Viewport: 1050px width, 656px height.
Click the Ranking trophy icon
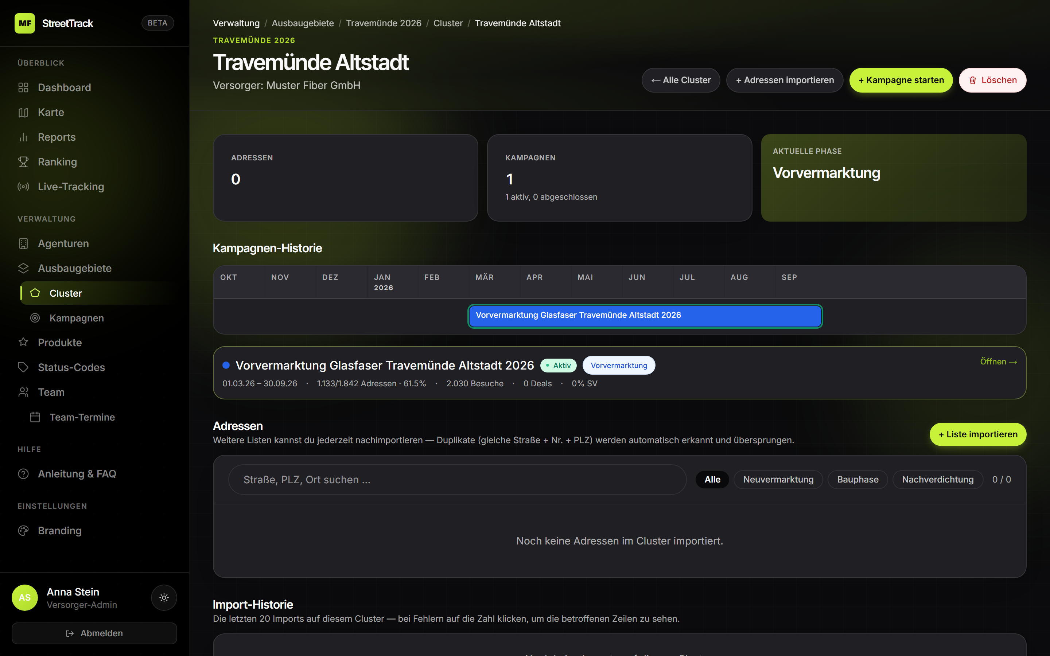tap(23, 162)
